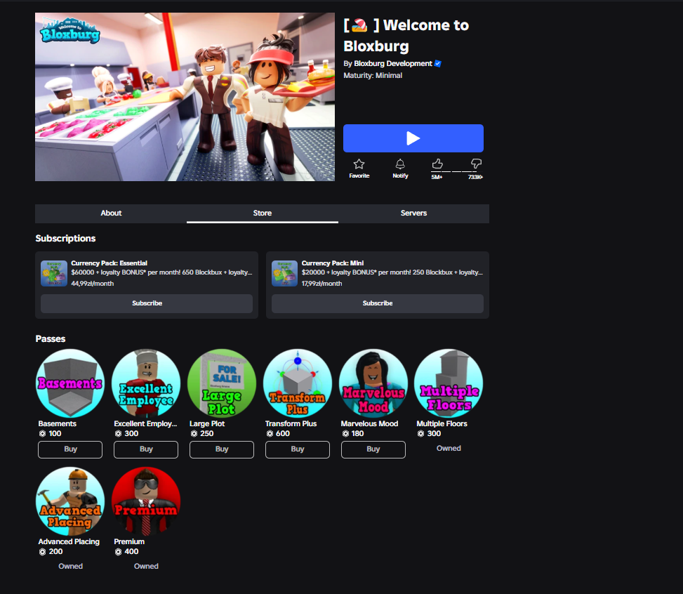Add game to favorites with star icon
This screenshot has width=683, height=594.
point(359,164)
